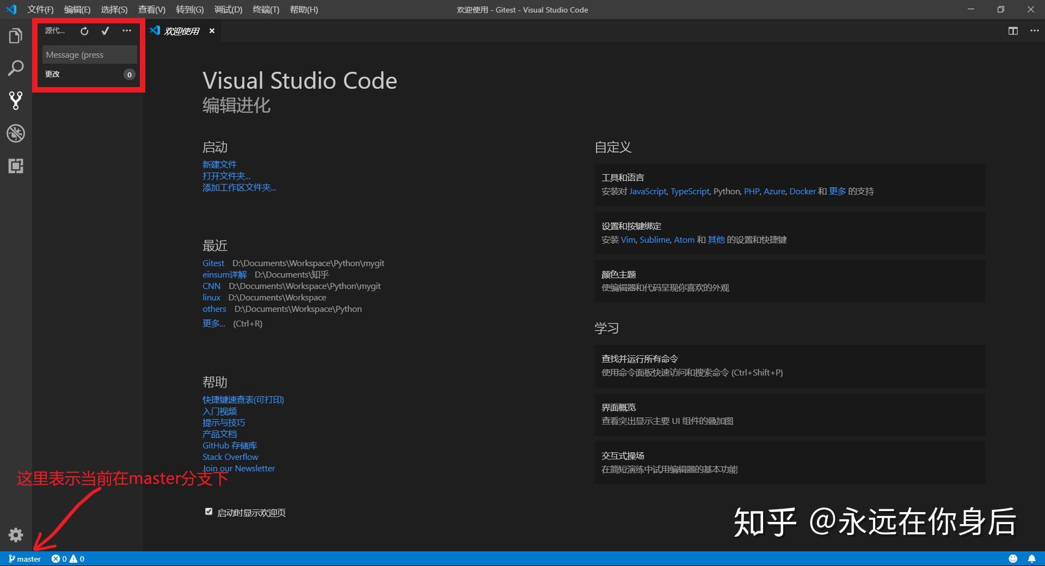This screenshot has width=1045, height=566.
Task: Focus the commit Message input field
Action: 90,54
